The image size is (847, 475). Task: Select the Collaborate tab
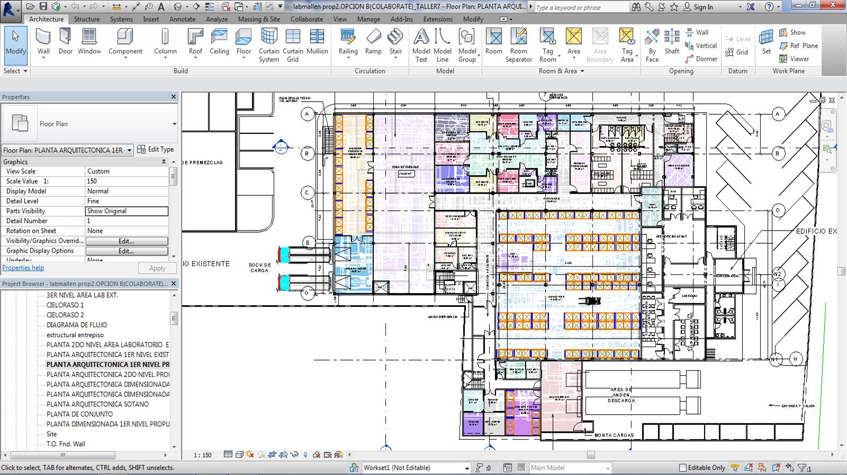(307, 19)
